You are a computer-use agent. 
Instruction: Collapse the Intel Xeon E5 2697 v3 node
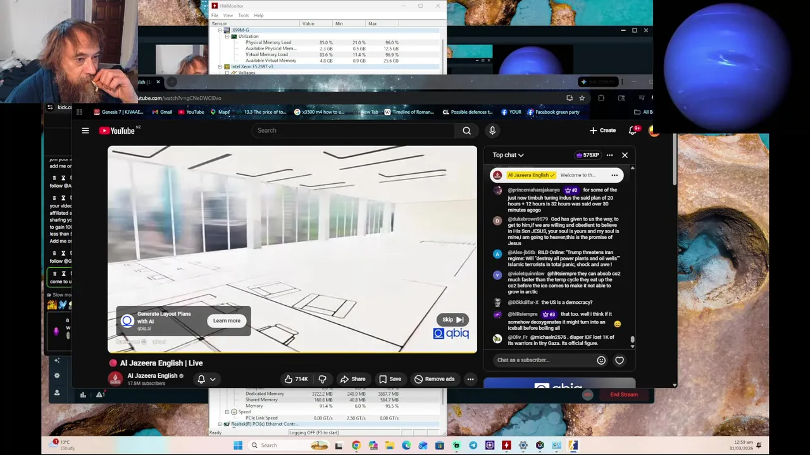[x=220, y=66]
